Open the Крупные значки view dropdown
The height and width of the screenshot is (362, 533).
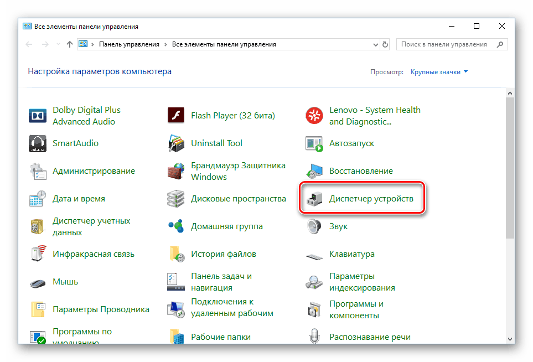[x=438, y=72]
